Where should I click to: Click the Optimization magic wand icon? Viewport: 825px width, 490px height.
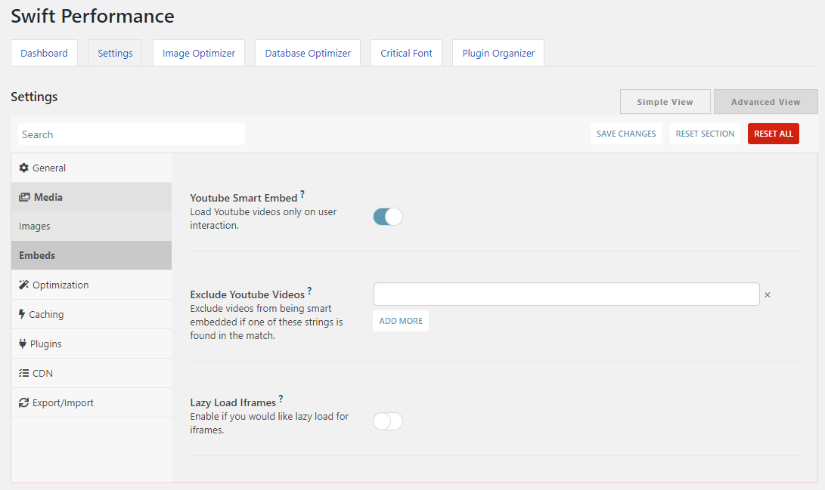pos(23,285)
